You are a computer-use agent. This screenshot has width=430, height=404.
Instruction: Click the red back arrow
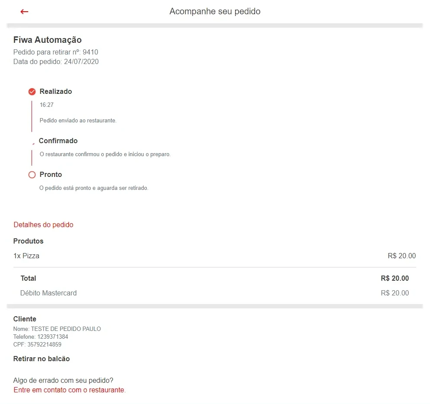point(24,12)
